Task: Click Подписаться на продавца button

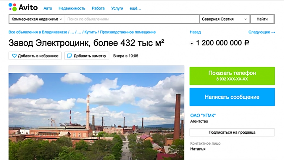Action: point(232,132)
